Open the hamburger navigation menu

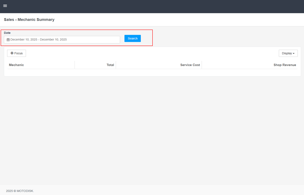5,6
